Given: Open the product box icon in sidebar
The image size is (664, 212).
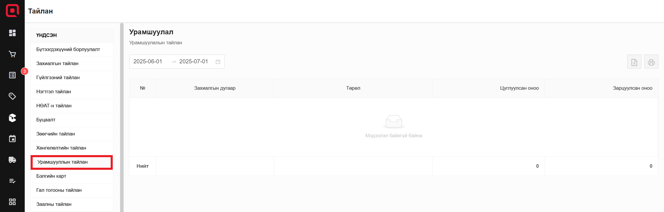Looking at the screenshot, I should pyautogui.click(x=12, y=118).
